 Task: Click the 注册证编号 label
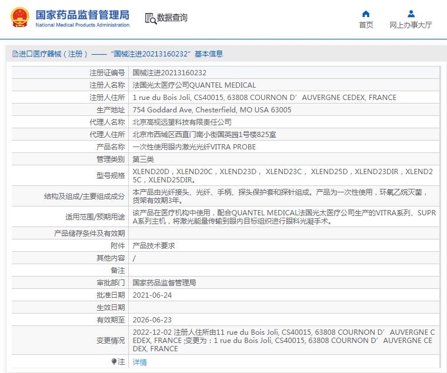coord(107,73)
